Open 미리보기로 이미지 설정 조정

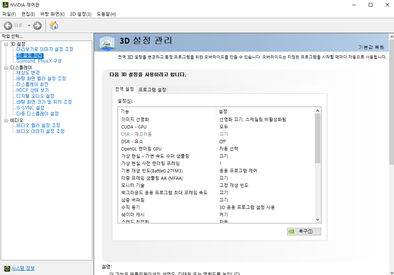[45, 49]
